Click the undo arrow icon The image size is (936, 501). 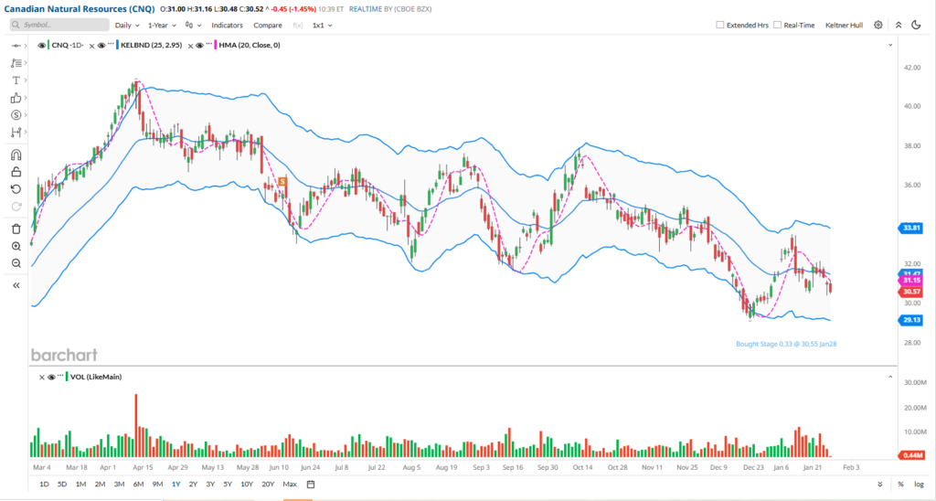[x=16, y=188]
